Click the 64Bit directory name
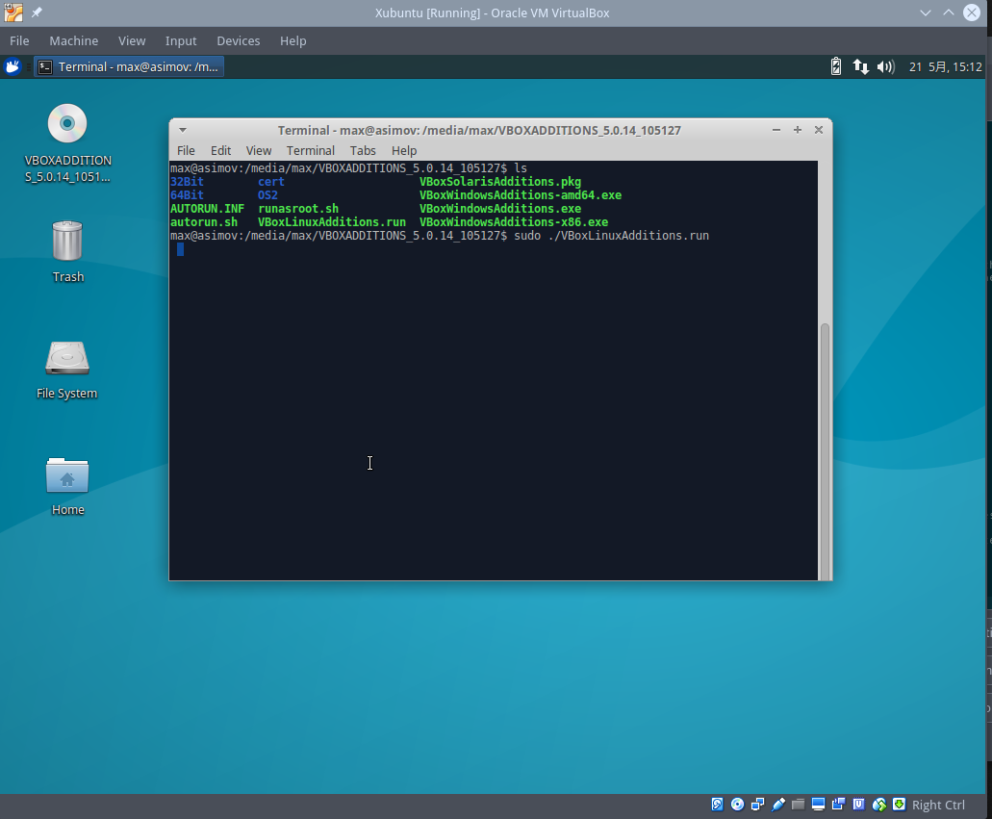The image size is (992, 819). [x=187, y=195]
